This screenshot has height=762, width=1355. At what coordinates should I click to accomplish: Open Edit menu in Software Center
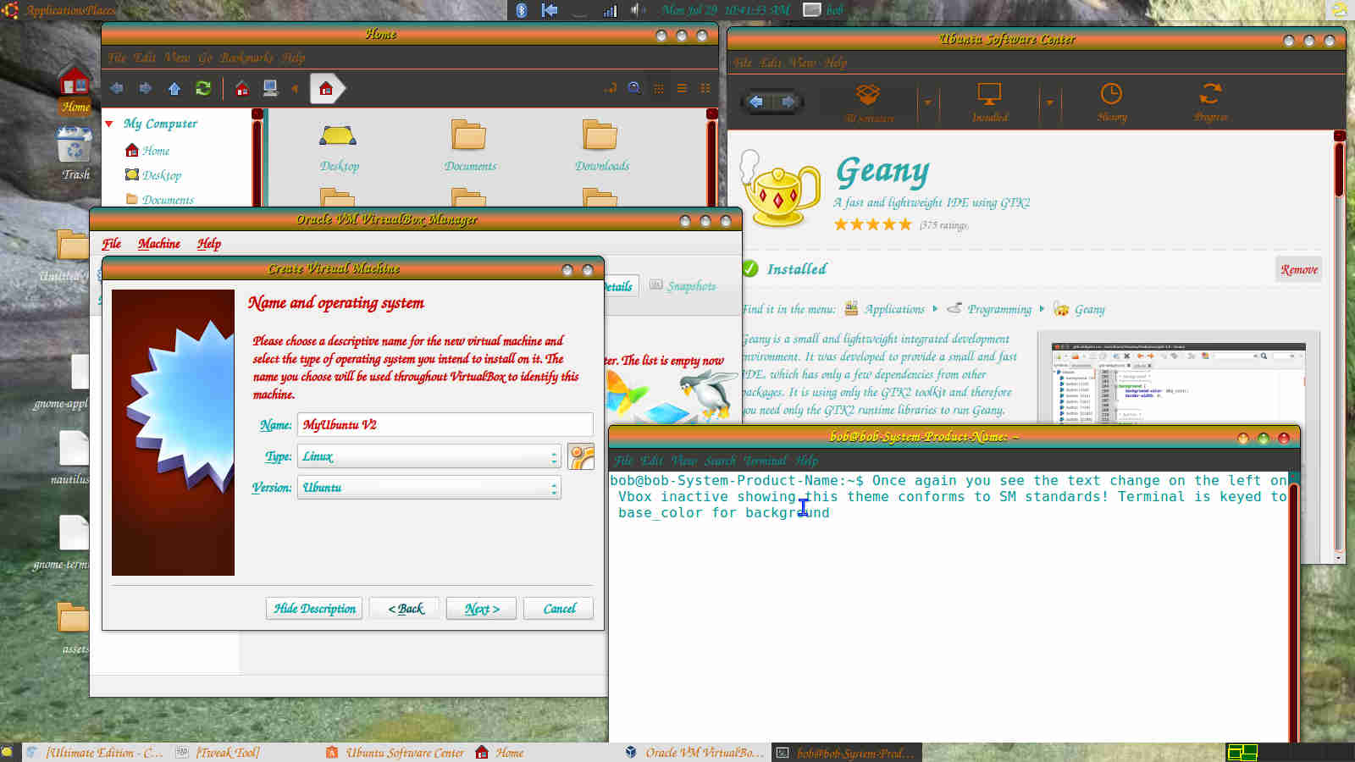[771, 63]
